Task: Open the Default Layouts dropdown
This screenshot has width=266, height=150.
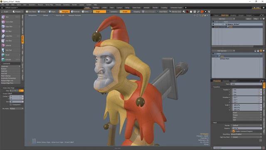Action: tap(11, 7)
